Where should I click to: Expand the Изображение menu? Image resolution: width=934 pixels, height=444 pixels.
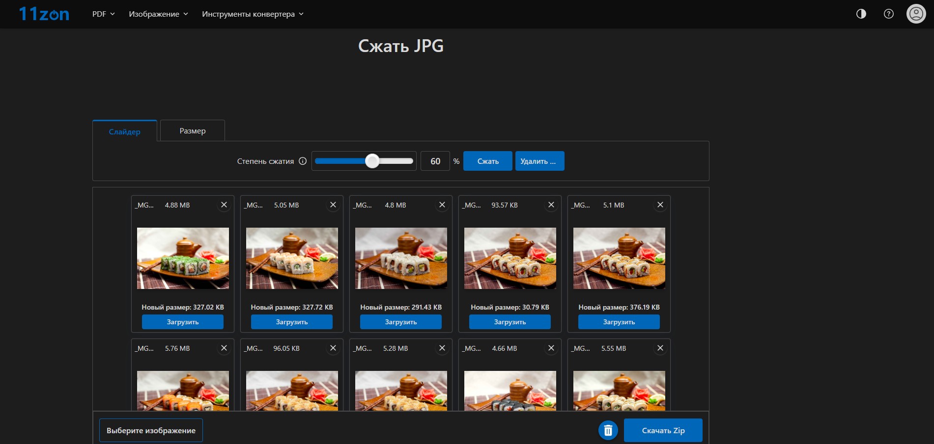tap(158, 14)
